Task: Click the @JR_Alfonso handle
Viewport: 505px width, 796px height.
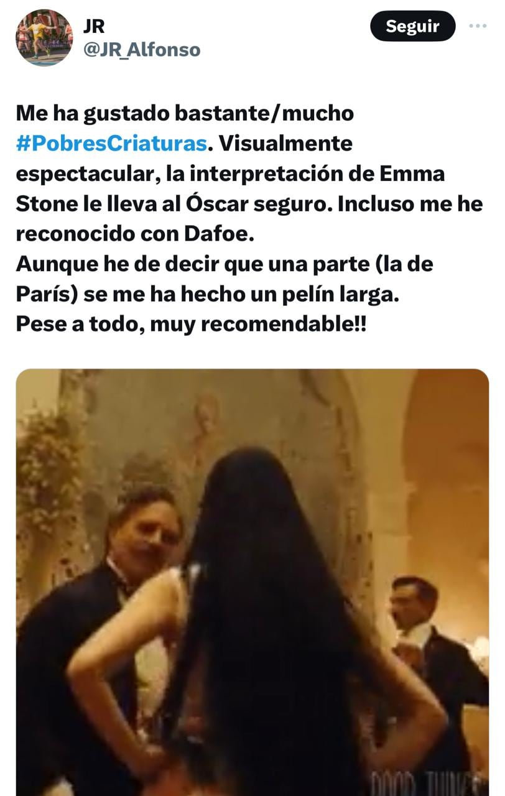Action: 142,50
